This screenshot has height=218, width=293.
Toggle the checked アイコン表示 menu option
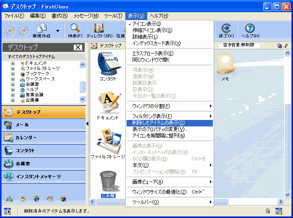pos(146,24)
